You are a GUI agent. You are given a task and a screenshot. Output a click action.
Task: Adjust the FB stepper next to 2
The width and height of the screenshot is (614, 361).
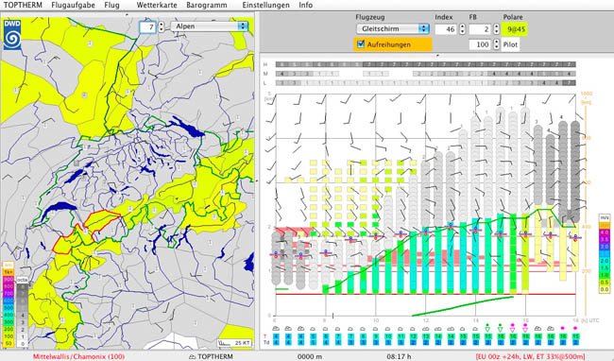click(x=496, y=29)
